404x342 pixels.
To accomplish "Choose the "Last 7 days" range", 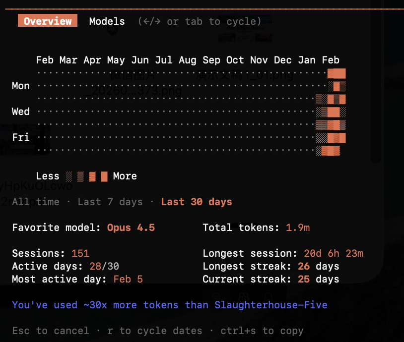I will pyautogui.click(x=110, y=202).
